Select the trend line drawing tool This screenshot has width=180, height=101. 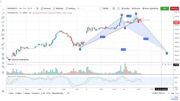coord(3,13)
